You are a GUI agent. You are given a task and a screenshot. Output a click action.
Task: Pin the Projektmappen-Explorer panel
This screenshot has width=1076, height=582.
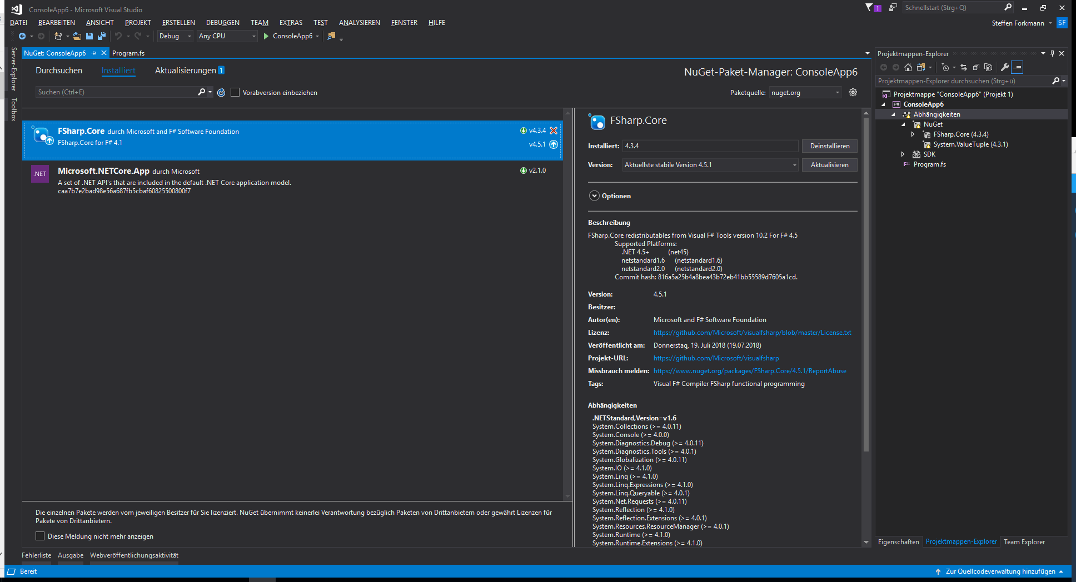pos(1052,53)
